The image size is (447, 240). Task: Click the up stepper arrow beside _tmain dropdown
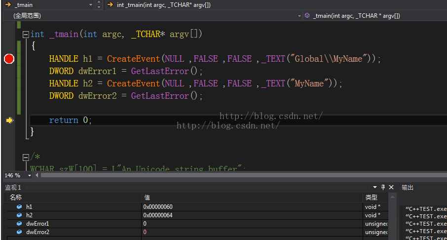tap(99, 2)
